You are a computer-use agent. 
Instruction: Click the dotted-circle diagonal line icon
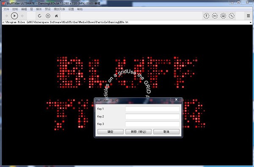[x=232, y=16]
